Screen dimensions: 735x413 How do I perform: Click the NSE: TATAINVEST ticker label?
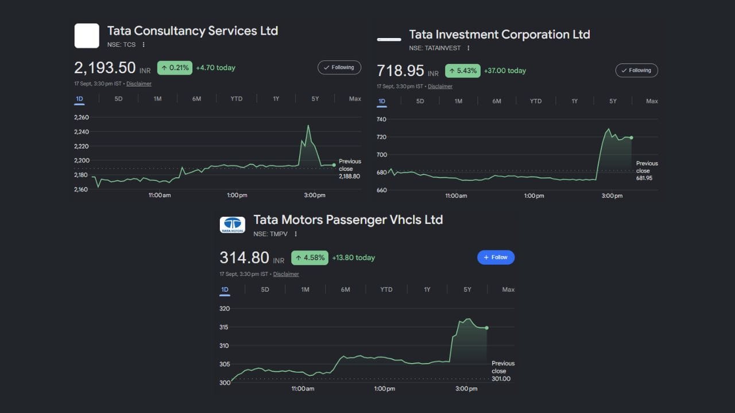click(x=435, y=48)
